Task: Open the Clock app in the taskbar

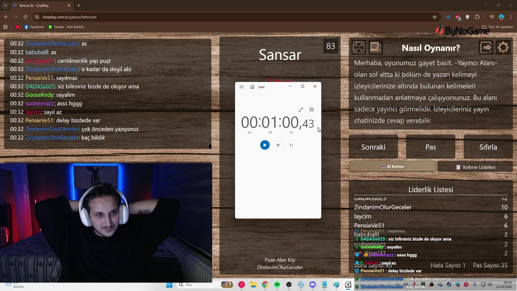Action: pyautogui.click(x=348, y=285)
